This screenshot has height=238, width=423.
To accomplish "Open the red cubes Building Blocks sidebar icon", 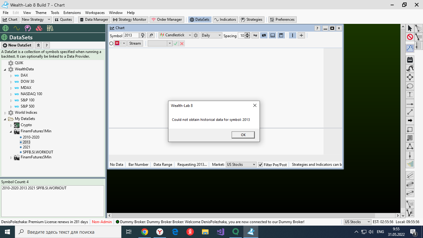I will [x=39, y=28].
